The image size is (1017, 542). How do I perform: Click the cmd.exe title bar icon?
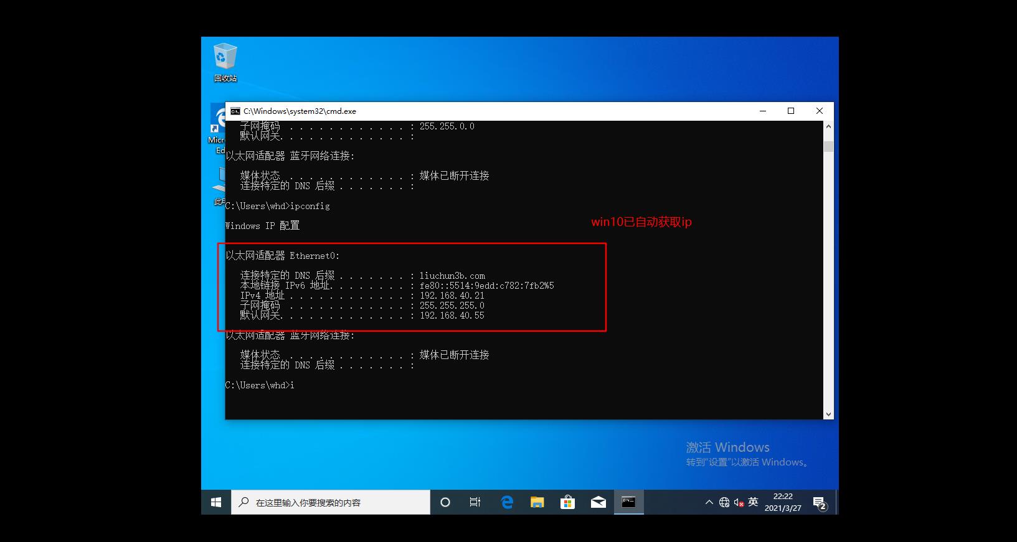(235, 111)
